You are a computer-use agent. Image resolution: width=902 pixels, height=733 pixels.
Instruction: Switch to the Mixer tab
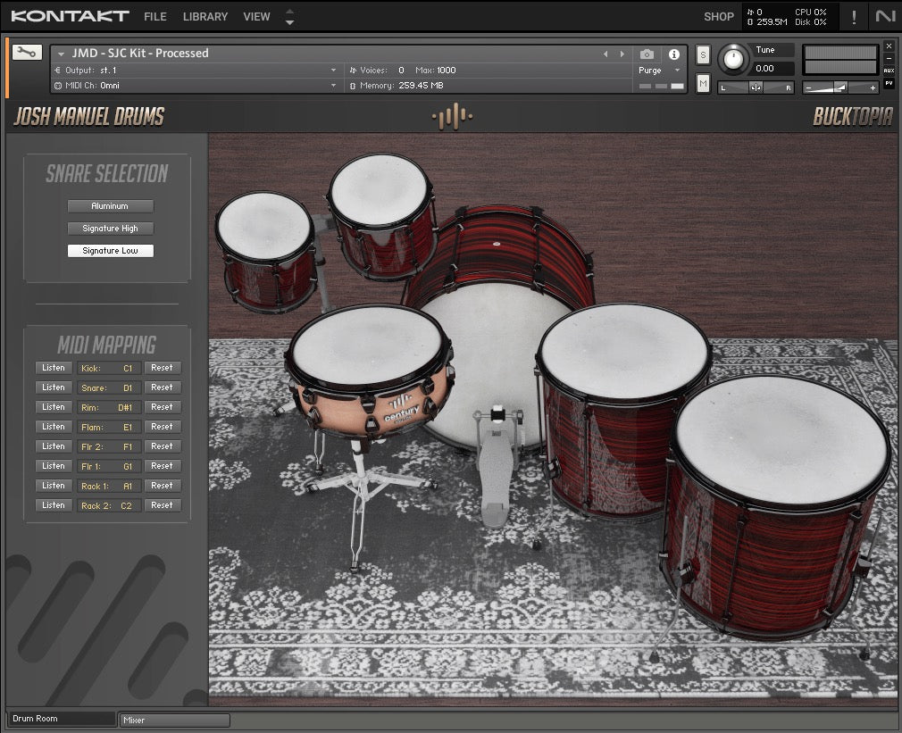pyautogui.click(x=174, y=720)
